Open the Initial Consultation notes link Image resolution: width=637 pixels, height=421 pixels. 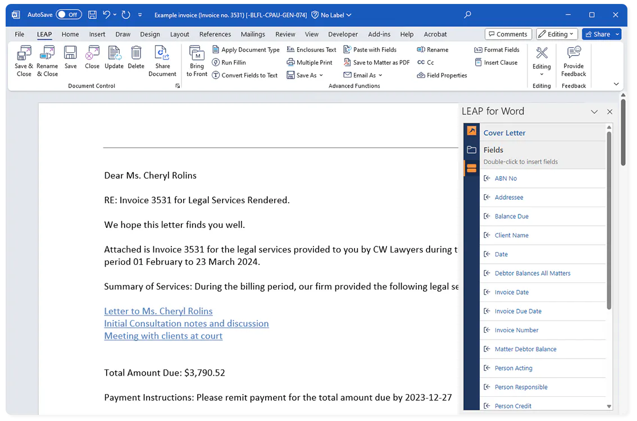point(186,323)
